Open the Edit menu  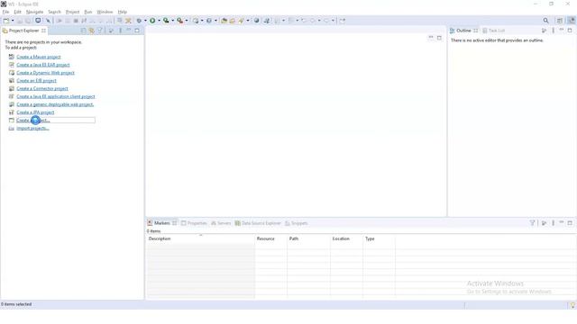click(17, 12)
